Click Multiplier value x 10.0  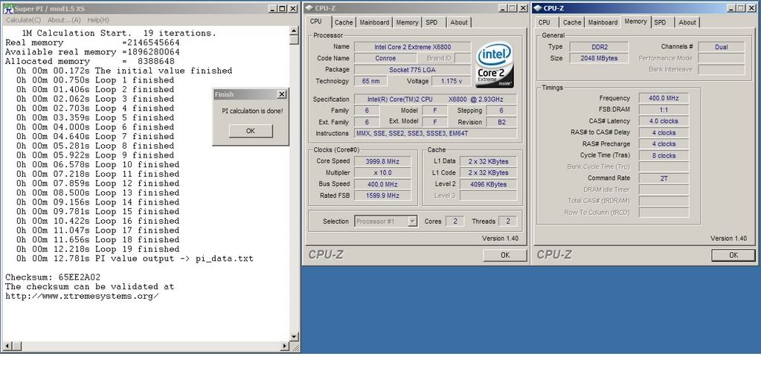(382, 172)
